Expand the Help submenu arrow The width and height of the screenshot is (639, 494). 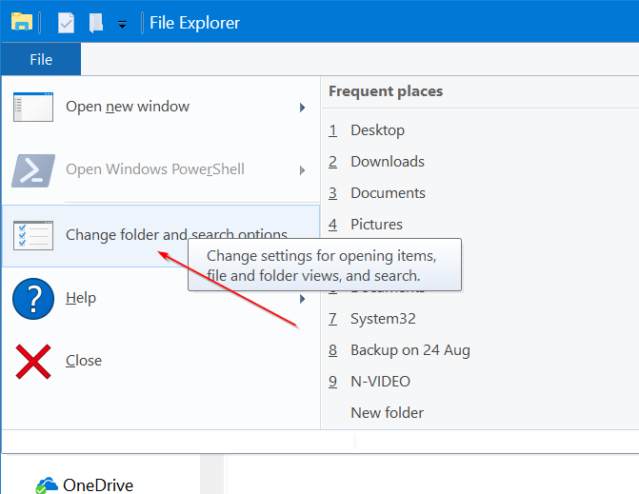point(303,299)
